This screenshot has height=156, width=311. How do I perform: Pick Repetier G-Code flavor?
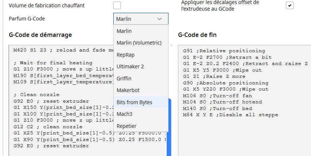(x=126, y=126)
